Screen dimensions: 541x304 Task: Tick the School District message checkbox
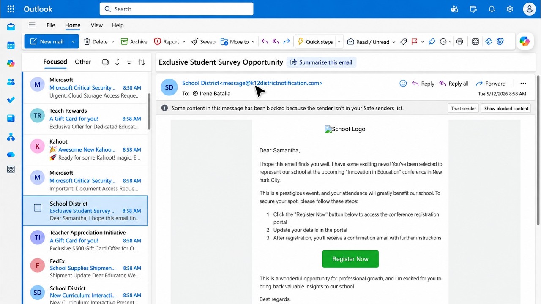38,208
